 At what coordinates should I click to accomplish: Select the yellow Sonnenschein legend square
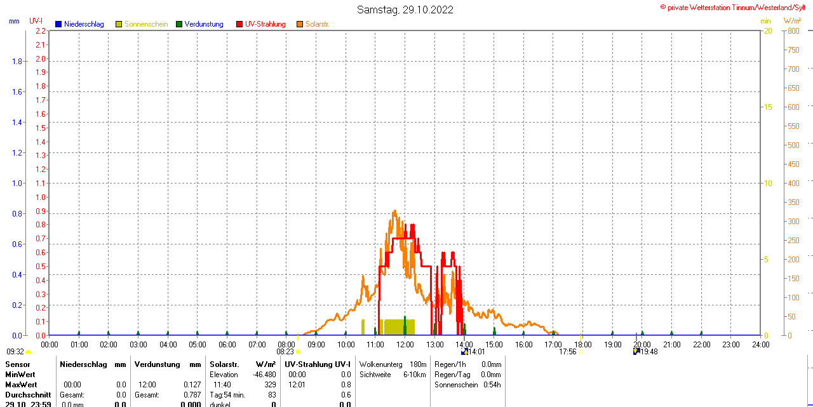click(x=119, y=24)
